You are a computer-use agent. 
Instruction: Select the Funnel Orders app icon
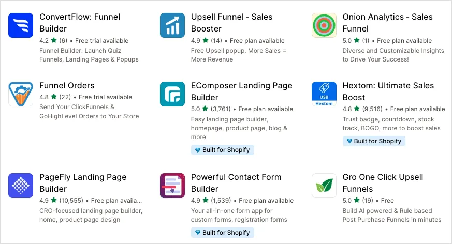tap(21, 94)
